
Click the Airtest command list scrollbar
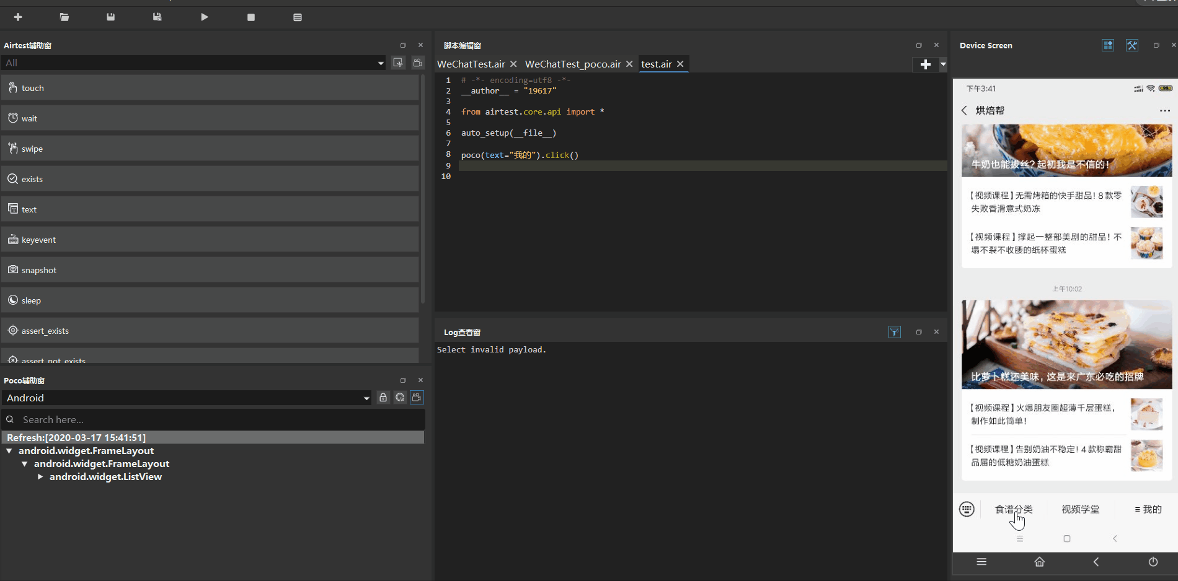tap(423, 189)
